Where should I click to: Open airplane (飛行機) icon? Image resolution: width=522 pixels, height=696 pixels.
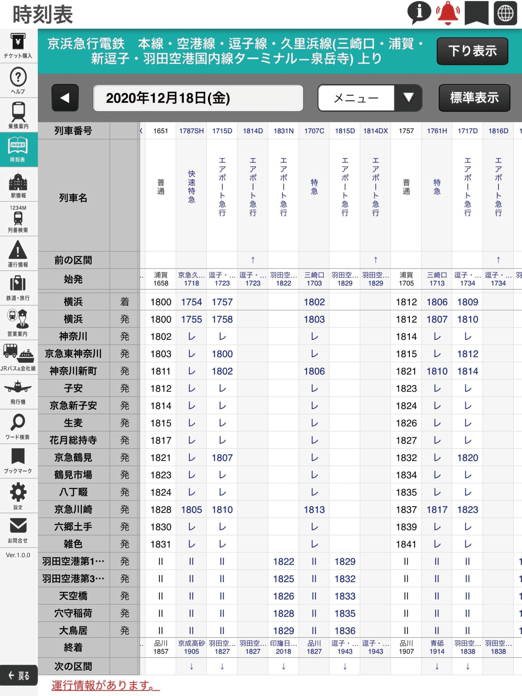[x=18, y=392]
